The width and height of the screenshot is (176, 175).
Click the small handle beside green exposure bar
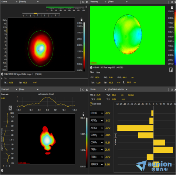pos(86,7)
